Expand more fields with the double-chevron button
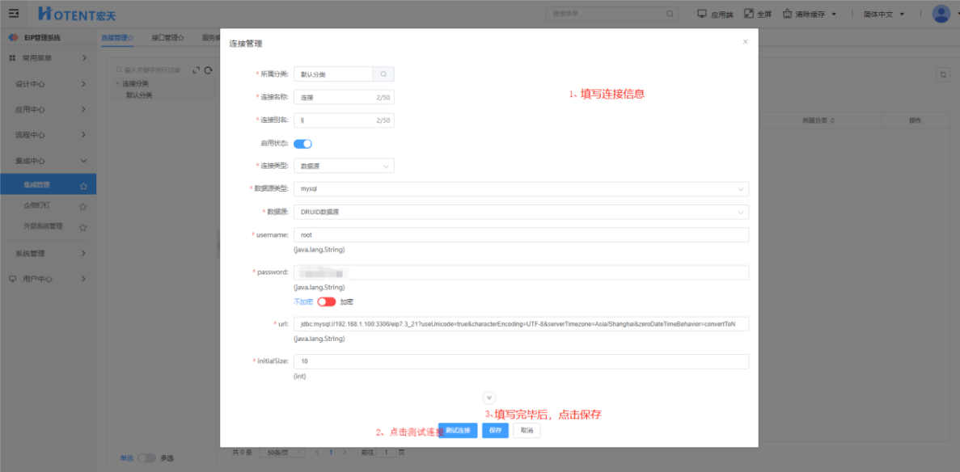The height and width of the screenshot is (472, 960). (488, 398)
